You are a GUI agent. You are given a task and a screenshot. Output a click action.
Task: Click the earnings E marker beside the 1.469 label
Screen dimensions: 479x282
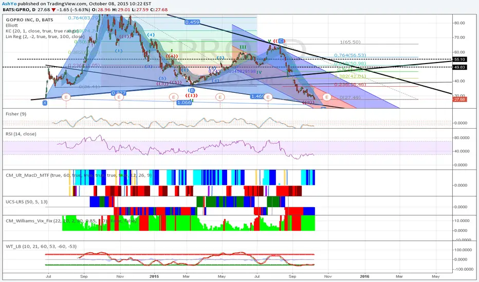coord(268,97)
